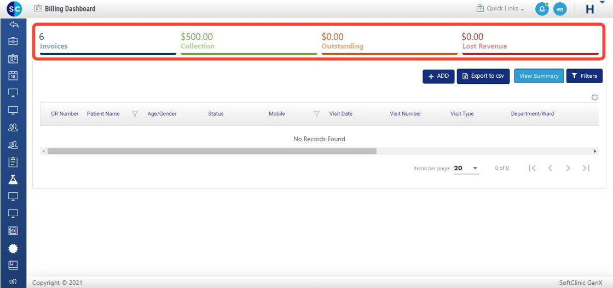Click the Copyright © 2021 footer text

57,283
